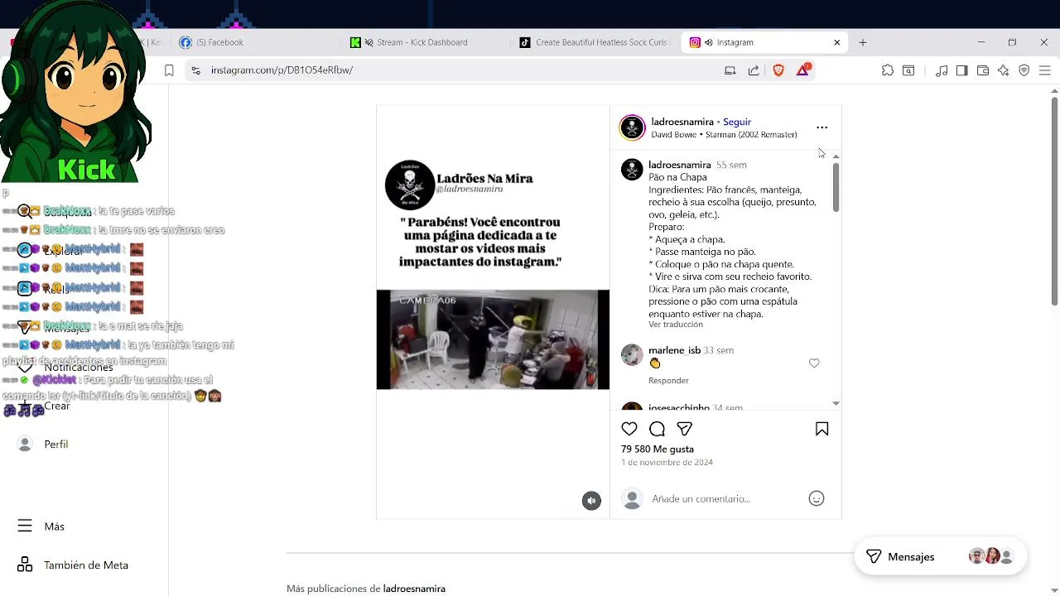Close the Instagram tab
Screen dimensions: 1060x596
click(836, 42)
